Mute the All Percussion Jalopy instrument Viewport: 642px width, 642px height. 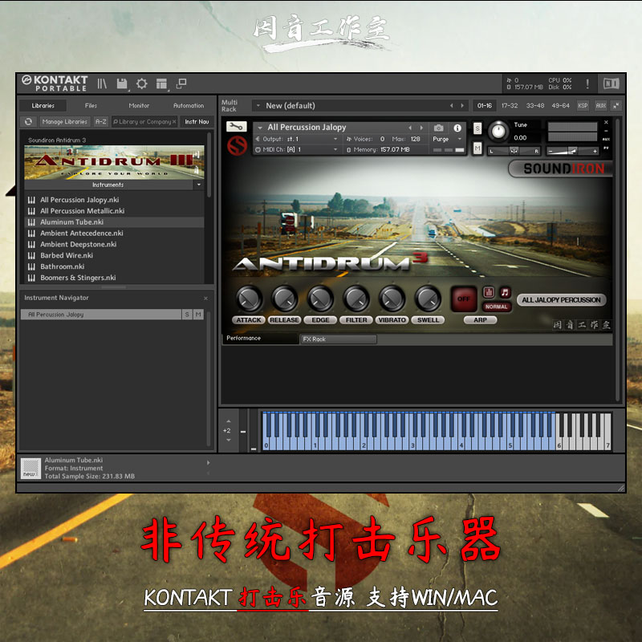pyautogui.click(x=477, y=149)
